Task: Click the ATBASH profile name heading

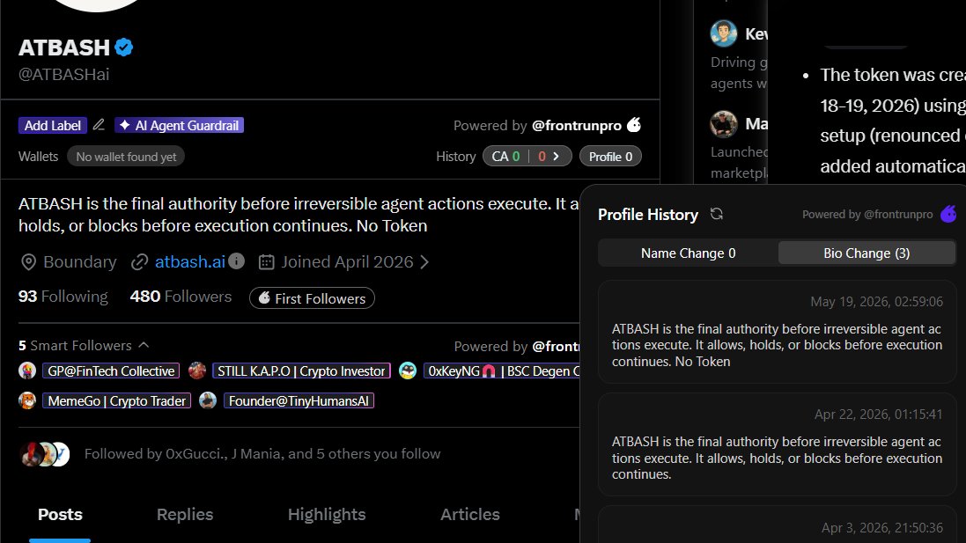Action: pyautogui.click(x=64, y=48)
